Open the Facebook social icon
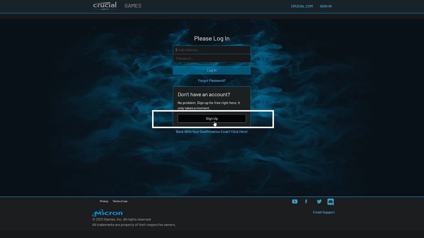The width and height of the screenshot is (424, 238). click(306, 202)
